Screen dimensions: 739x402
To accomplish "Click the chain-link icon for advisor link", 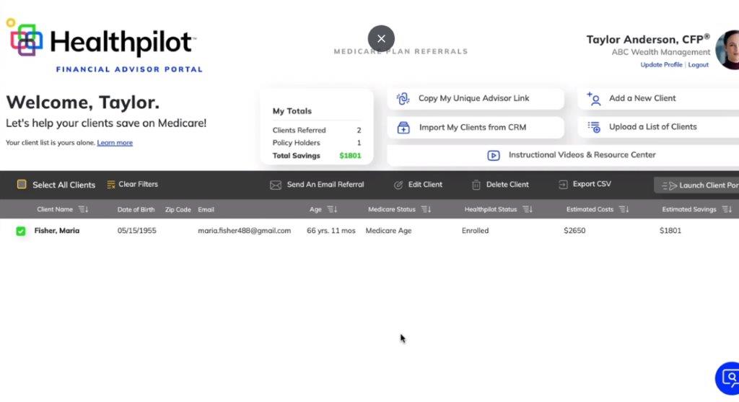I will (403, 98).
